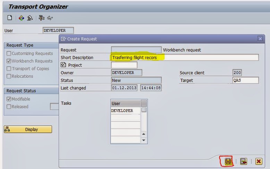The image size is (270, 169).
Task: Click the Create Request title bar icon
Action: [64, 39]
